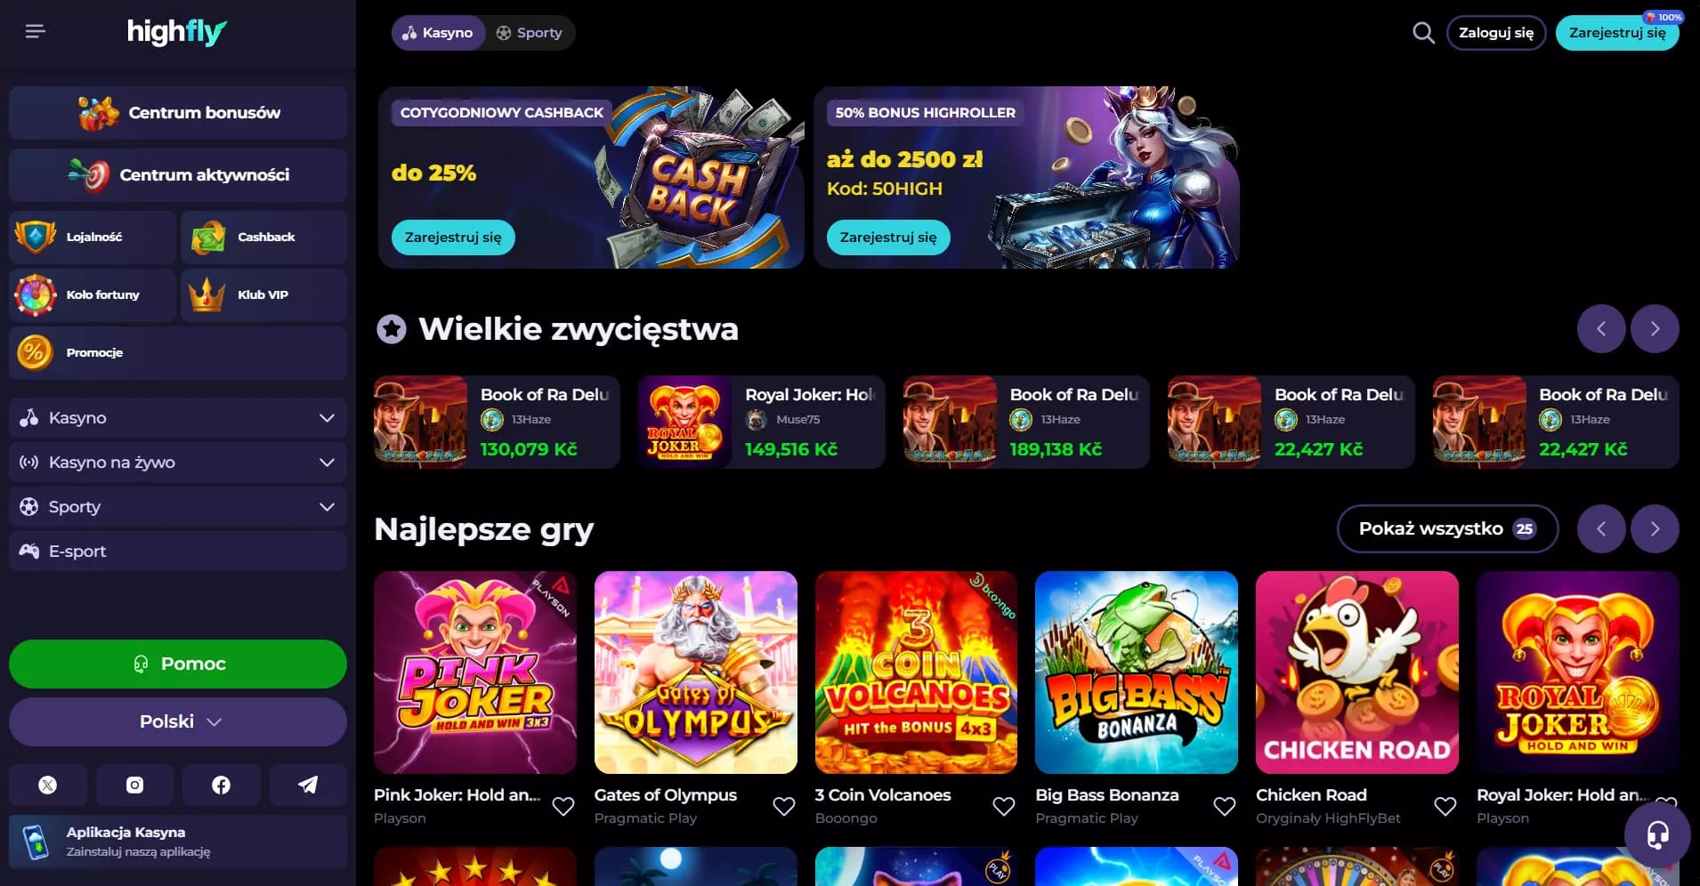Click the Zaloguj się button
Screen dimensions: 1700x886
click(x=1495, y=33)
